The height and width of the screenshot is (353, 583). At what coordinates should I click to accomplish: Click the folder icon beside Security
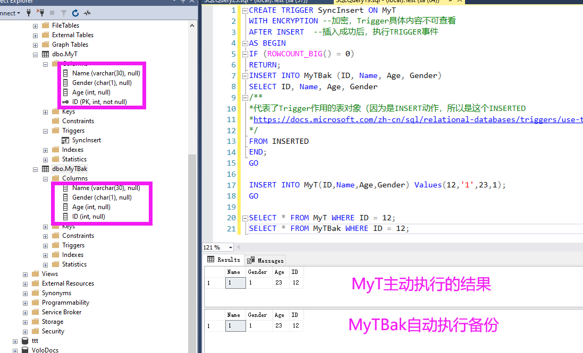(35, 331)
